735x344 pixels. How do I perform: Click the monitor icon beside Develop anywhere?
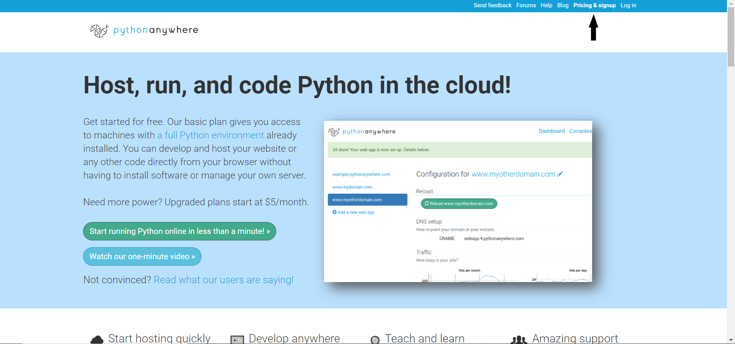pyautogui.click(x=237, y=339)
